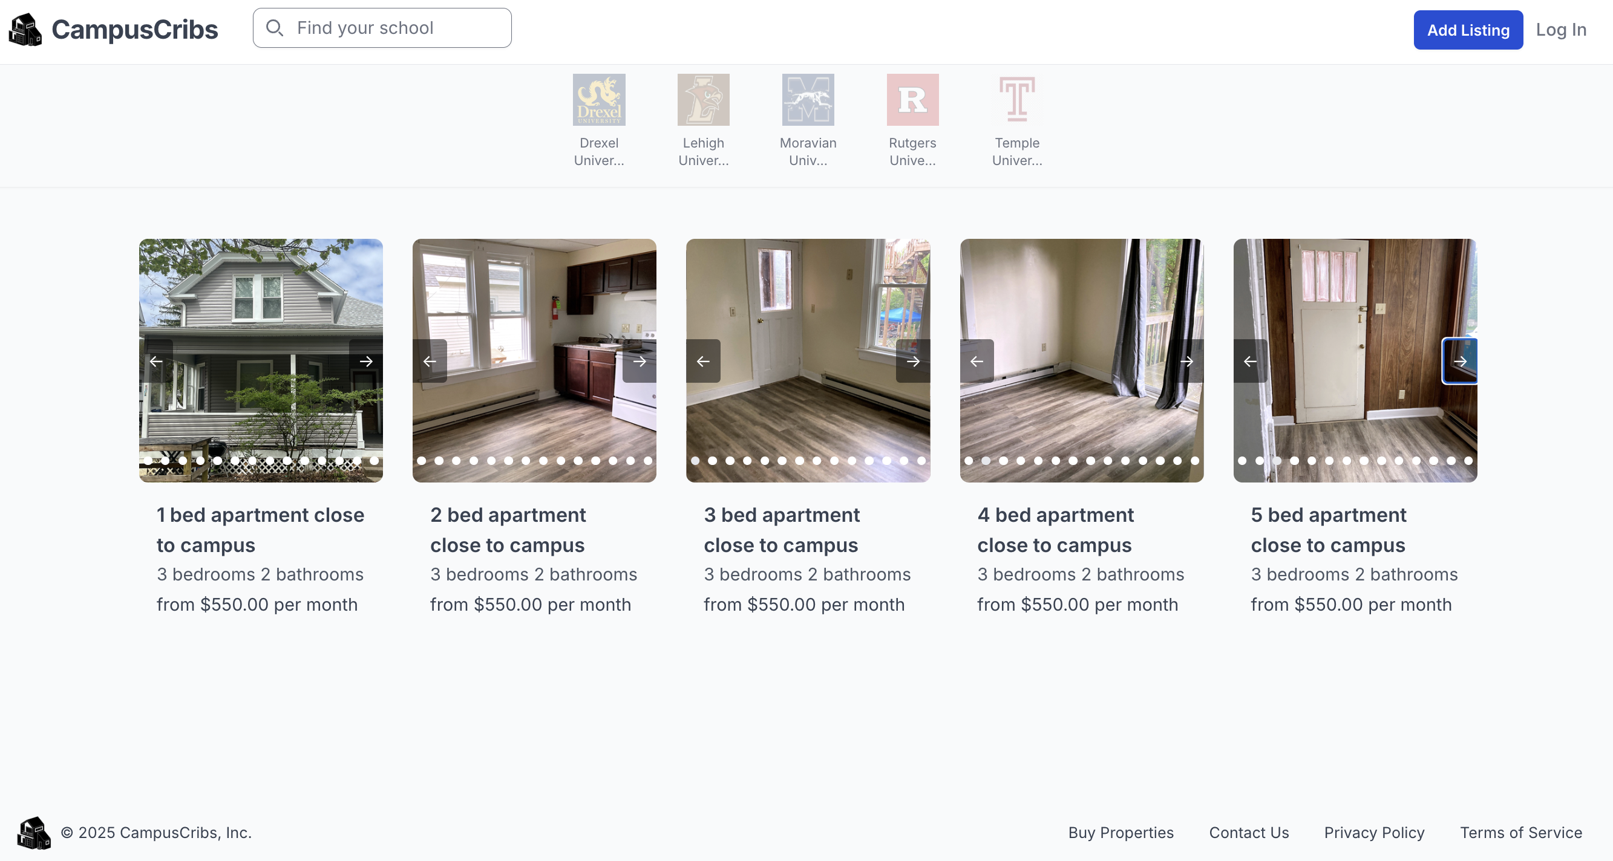The image size is (1613, 861).
Task: Go back one photo on the 2 bed listing
Action: (428, 361)
